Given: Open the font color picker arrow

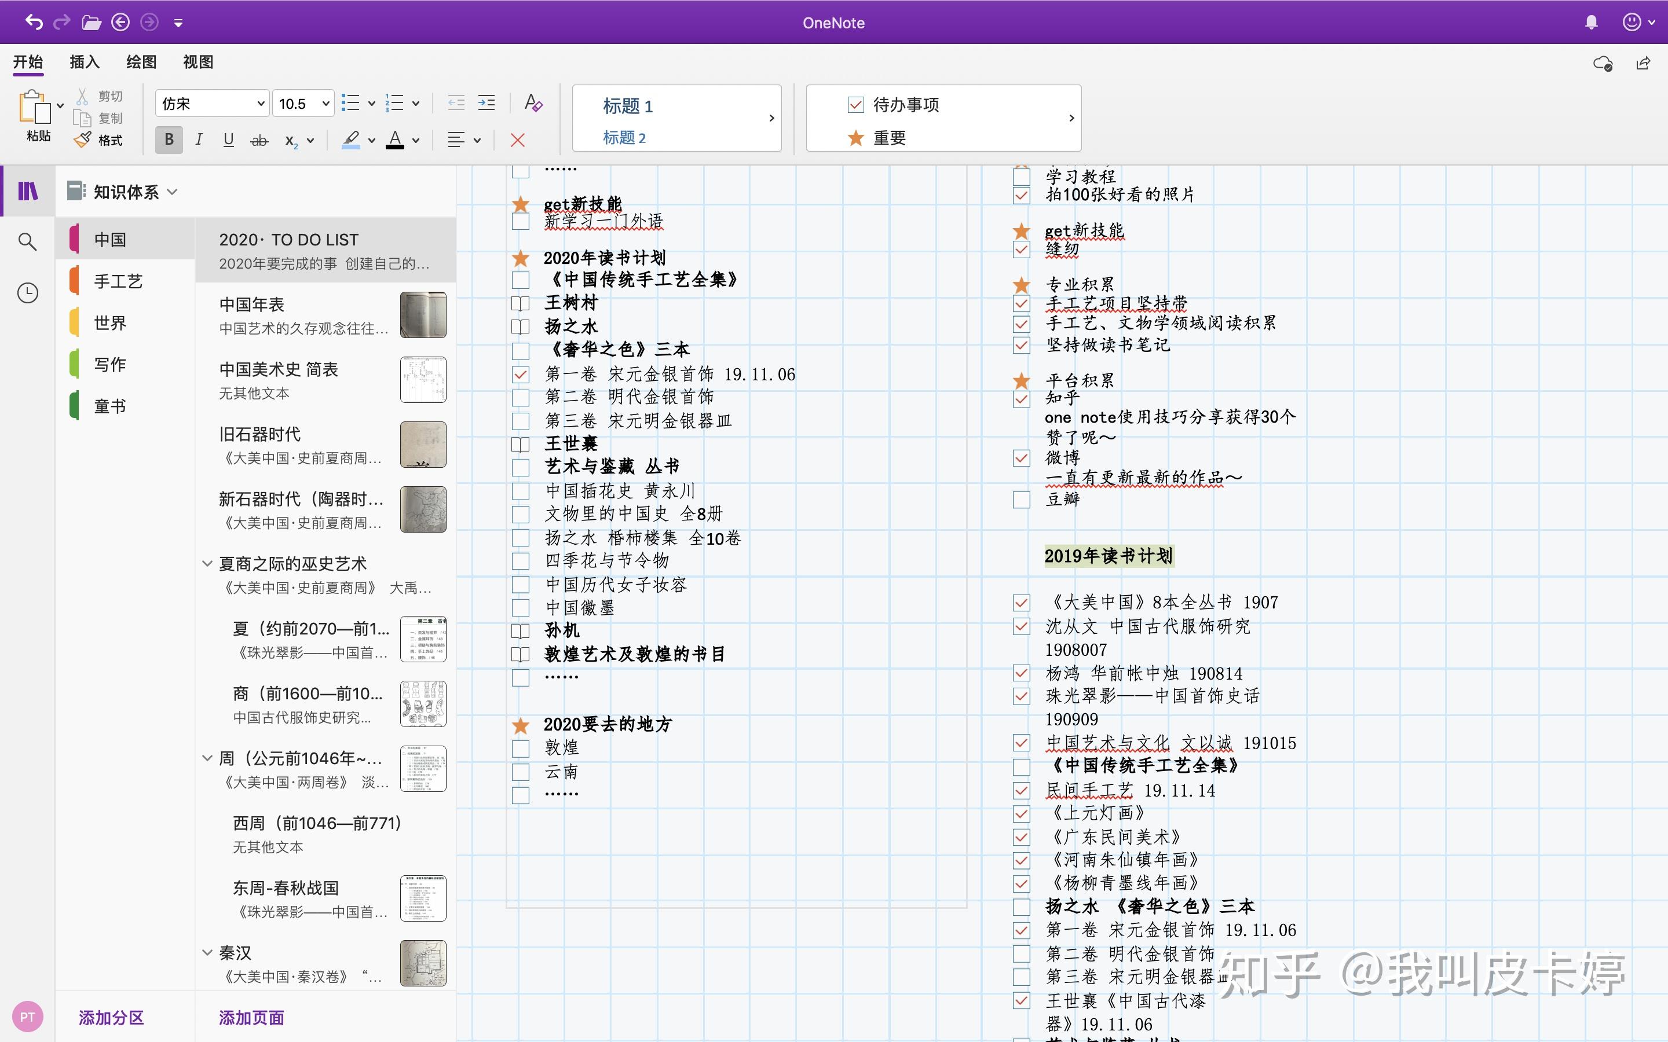Looking at the screenshot, I should click(416, 141).
